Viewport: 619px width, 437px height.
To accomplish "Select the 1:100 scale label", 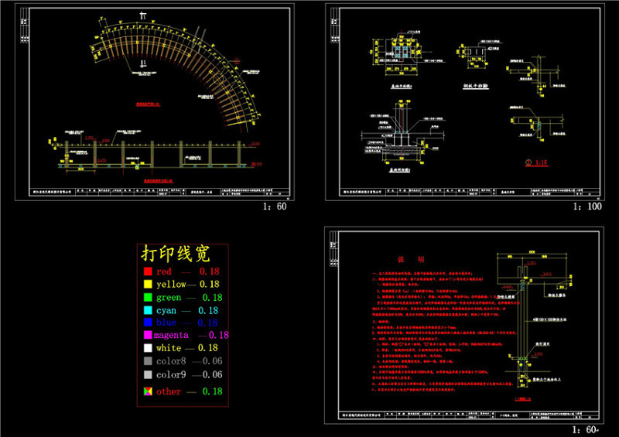I will 587,207.
